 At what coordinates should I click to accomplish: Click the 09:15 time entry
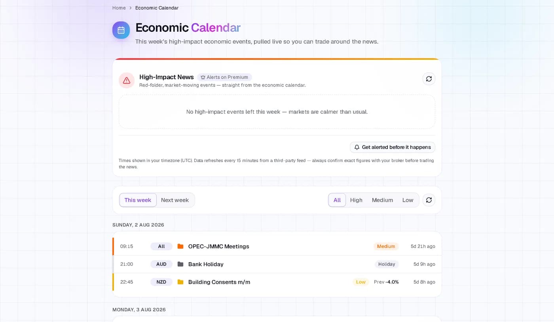pos(127,246)
